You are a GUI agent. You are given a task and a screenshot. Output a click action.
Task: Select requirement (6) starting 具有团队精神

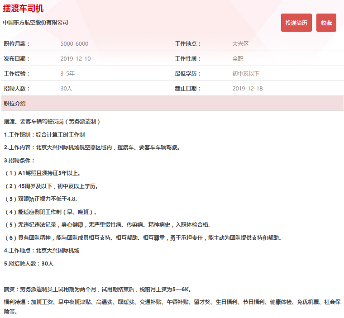click(x=143, y=238)
